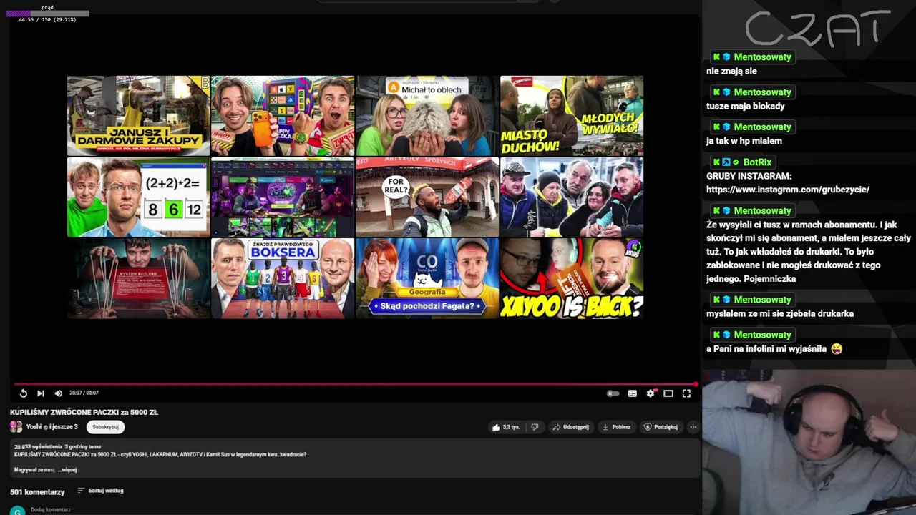The image size is (916, 515).
Task: Click the green verified badge beside BotRix
Action: point(736,162)
